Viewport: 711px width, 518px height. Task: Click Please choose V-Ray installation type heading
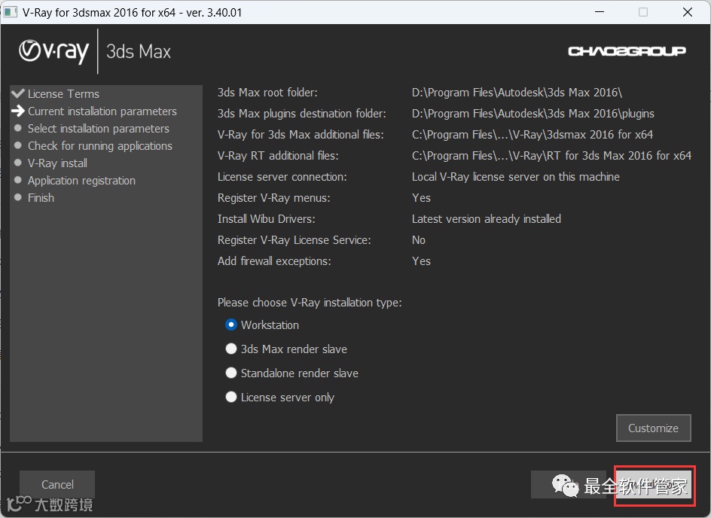point(310,302)
